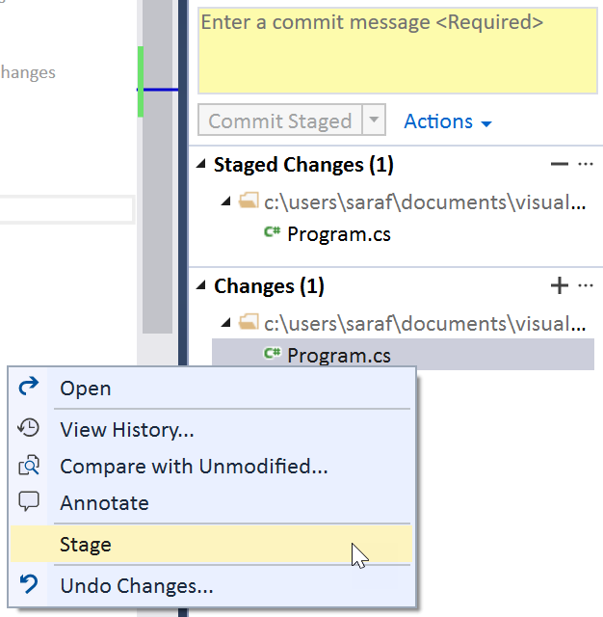603x617 pixels.
Task: Click the Annotate speech bubble icon
Action: [29, 502]
